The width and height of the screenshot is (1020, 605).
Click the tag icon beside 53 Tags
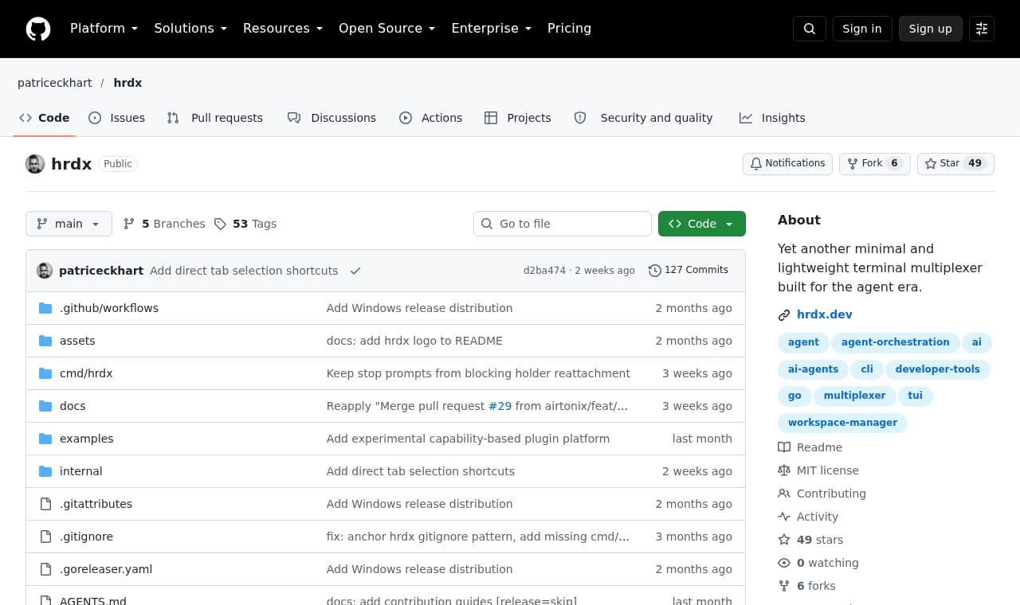(220, 224)
